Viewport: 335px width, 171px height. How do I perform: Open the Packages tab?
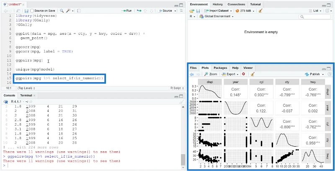(x=220, y=68)
